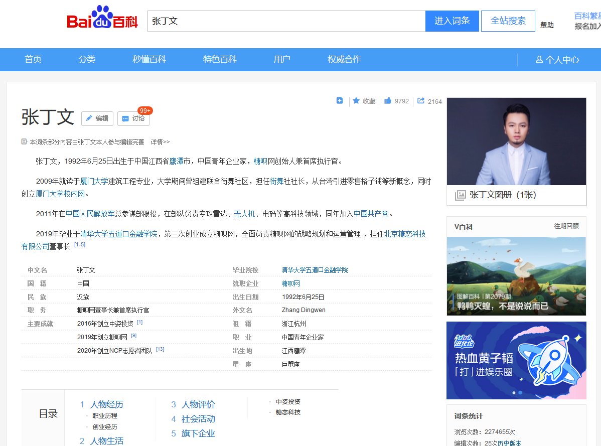Click the first carousel dot on the banner

click(x=514, y=393)
